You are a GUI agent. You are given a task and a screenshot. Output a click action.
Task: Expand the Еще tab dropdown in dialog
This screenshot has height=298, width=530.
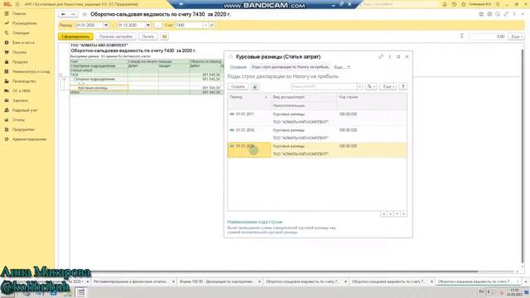(x=342, y=67)
